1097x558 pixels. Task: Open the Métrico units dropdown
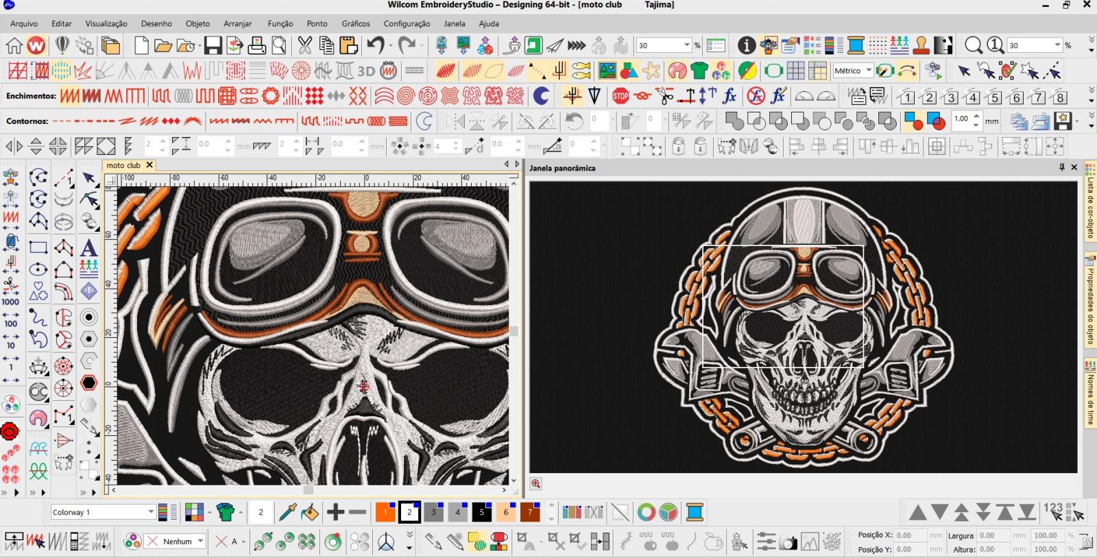click(869, 71)
